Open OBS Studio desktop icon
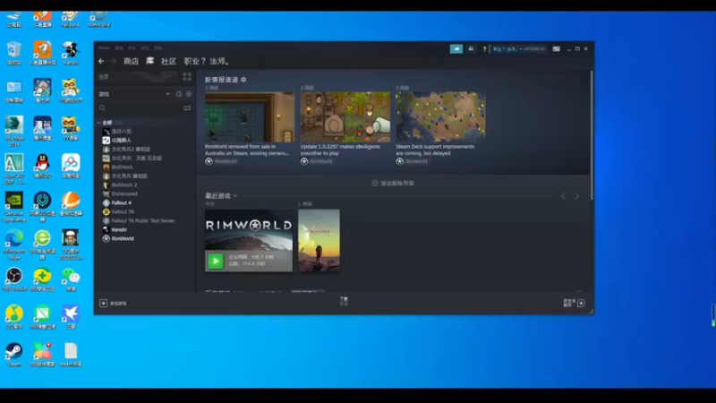716x403 pixels. (x=14, y=279)
